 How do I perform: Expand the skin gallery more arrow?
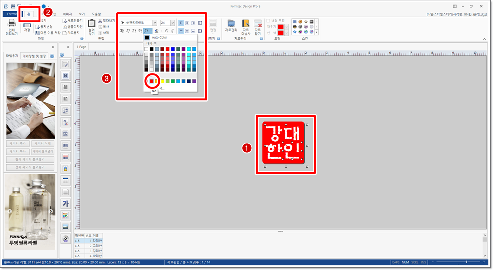pyautogui.click(x=317, y=32)
